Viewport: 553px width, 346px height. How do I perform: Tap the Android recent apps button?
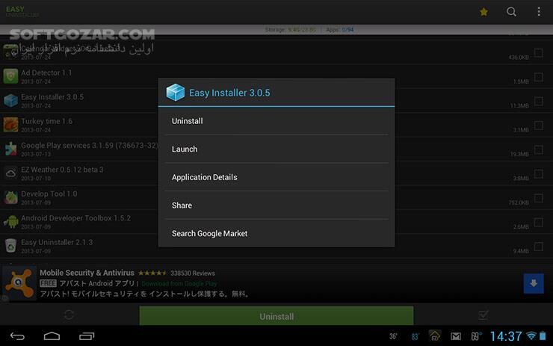pyautogui.click(x=87, y=336)
